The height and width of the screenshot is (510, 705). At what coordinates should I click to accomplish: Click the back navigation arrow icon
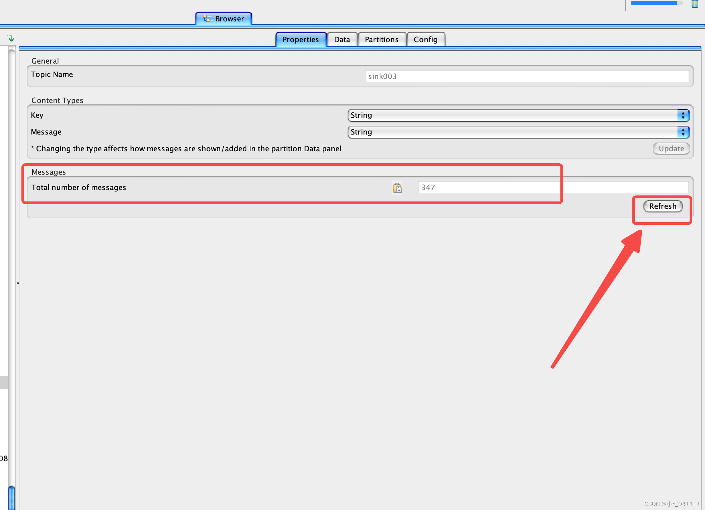tap(10, 38)
